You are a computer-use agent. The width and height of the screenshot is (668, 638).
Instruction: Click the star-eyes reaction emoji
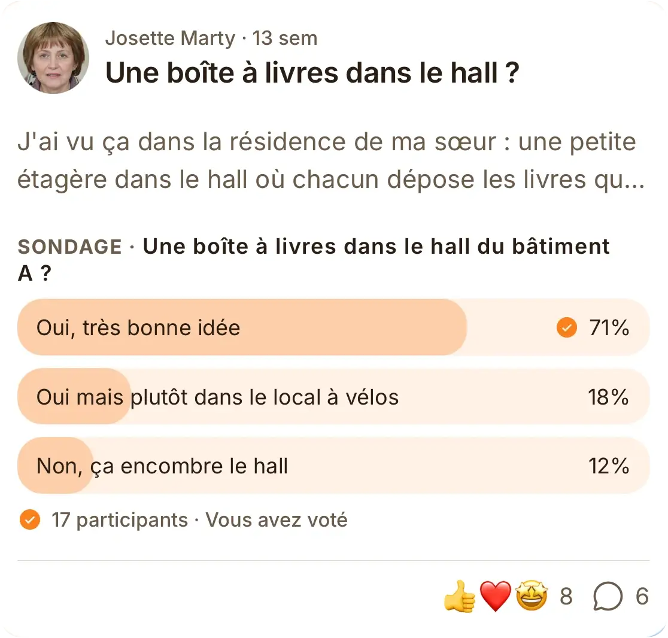(532, 596)
